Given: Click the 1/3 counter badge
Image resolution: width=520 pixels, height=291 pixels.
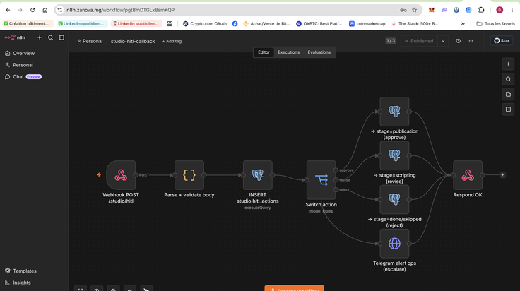Looking at the screenshot, I should coord(391,41).
